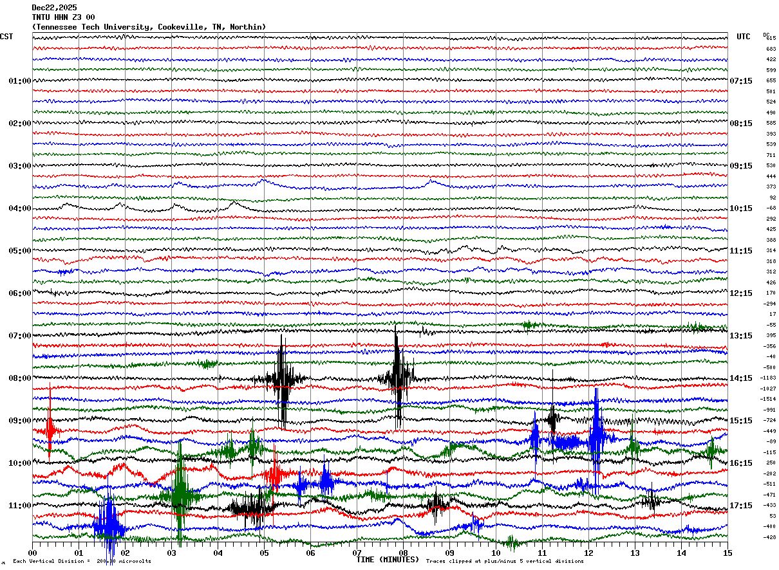Click the Tennessee Tech University location caption
This screenshot has width=779, height=570.
coord(149,27)
